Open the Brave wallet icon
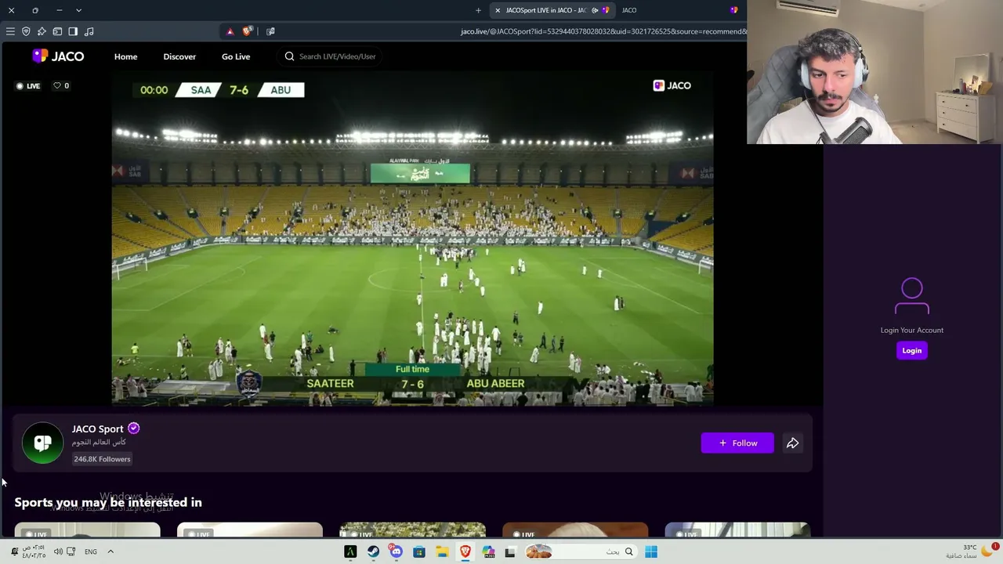The width and height of the screenshot is (1003, 564). tap(57, 31)
